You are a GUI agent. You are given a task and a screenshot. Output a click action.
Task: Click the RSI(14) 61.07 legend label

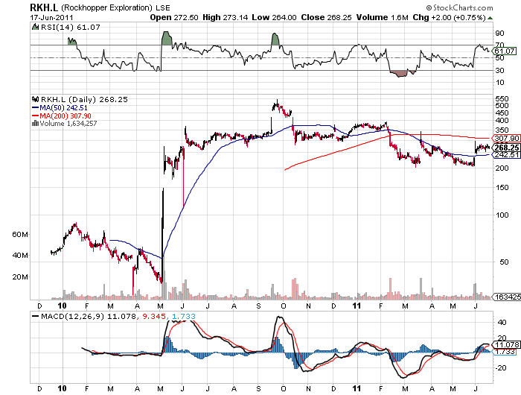[x=71, y=28]
